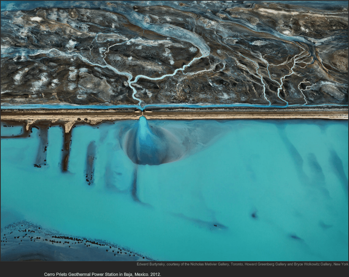Click the Edward Burtynsky photo credit line
Viewport: 349px width, 277px height.
tap(242, 264)
